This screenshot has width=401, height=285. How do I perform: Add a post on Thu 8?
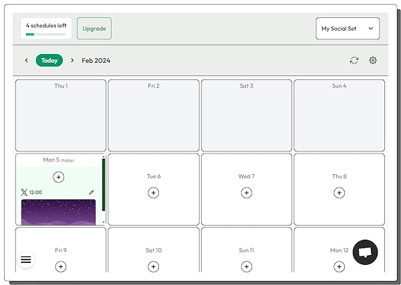click(x=340, y=193)
